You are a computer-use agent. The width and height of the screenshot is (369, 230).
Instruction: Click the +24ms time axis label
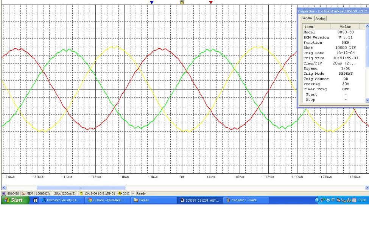point(355,177)
